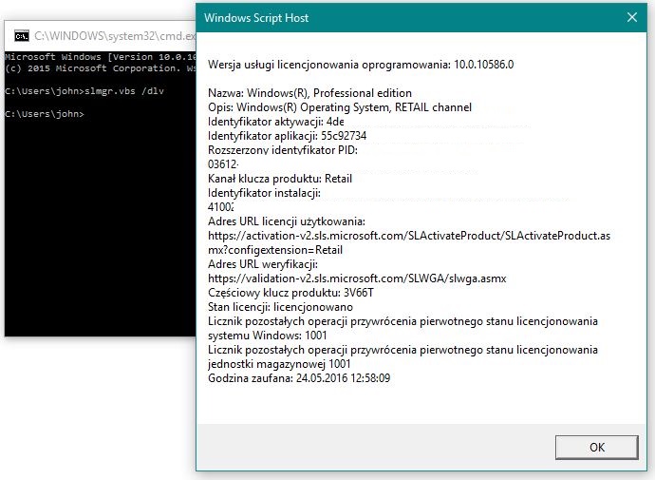Click the 'Microsoft Windows [Version' line in cmd

click(x=101, y=57)
